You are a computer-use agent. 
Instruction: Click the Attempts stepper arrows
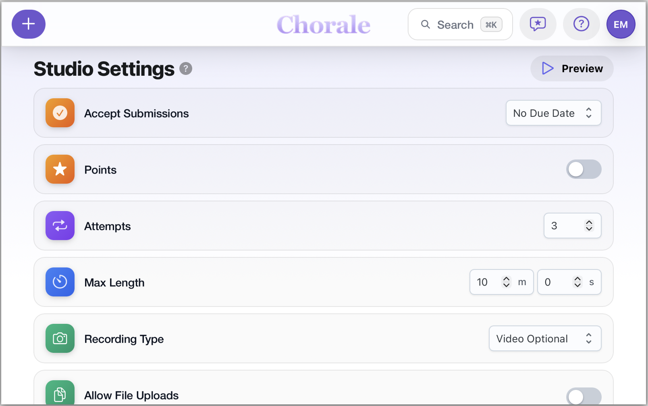click(589, 226)
